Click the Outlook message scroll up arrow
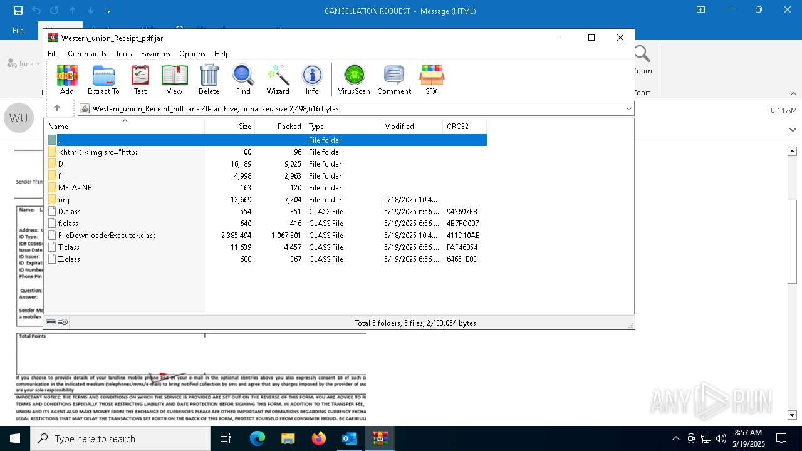Image resolution: width=802 pixels, height=451 pixels. (x=792, y=151)
